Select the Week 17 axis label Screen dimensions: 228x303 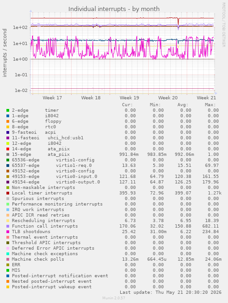[52, 98]
